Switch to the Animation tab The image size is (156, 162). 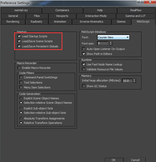point(60,22)
